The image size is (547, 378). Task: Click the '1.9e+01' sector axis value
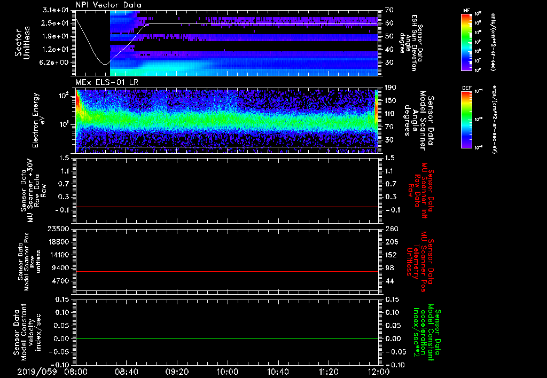pyautogui.click(x=56, y=36)
